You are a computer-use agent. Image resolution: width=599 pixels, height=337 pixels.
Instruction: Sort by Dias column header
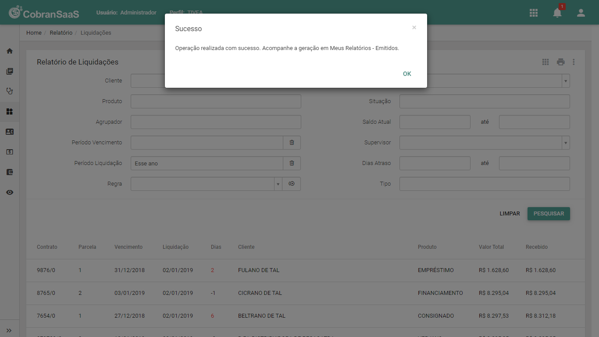point(216,247)
